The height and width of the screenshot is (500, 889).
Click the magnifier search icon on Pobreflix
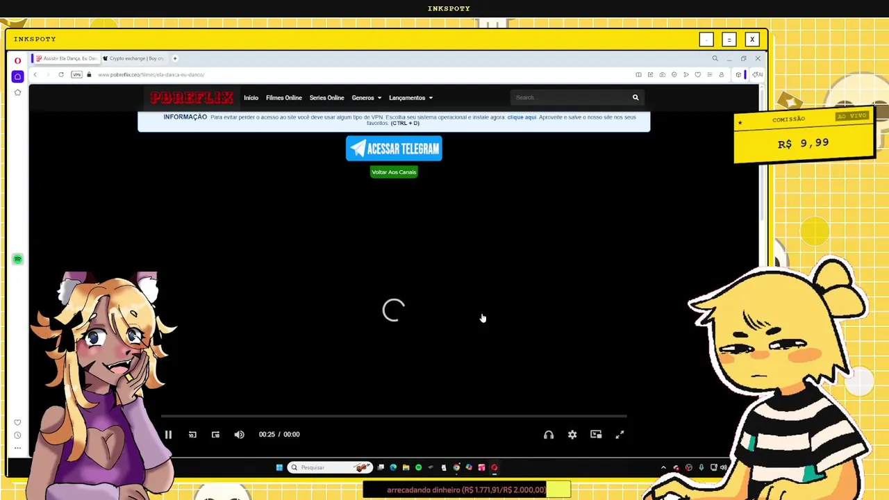[x=635, y=98]
